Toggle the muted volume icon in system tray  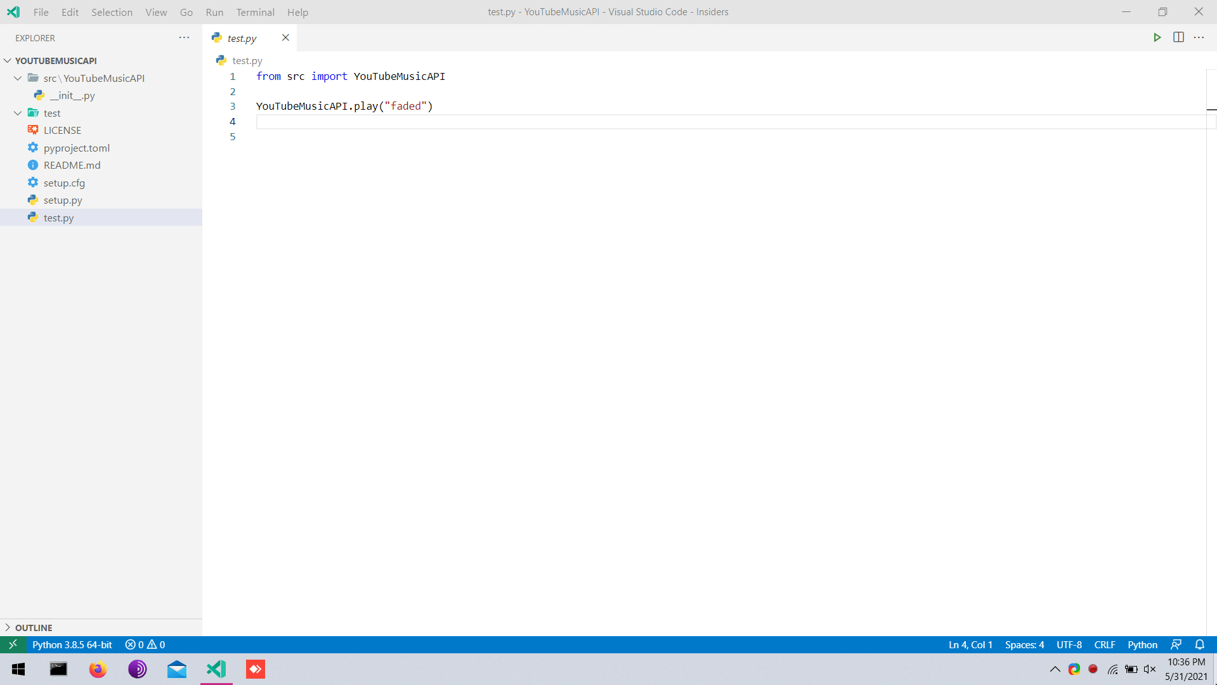pyautogui.click(x=1149, y=669)
